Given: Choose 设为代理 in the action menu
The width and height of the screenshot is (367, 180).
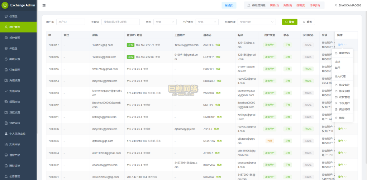Looking at the screenshot, I should [x=342, y=76].
